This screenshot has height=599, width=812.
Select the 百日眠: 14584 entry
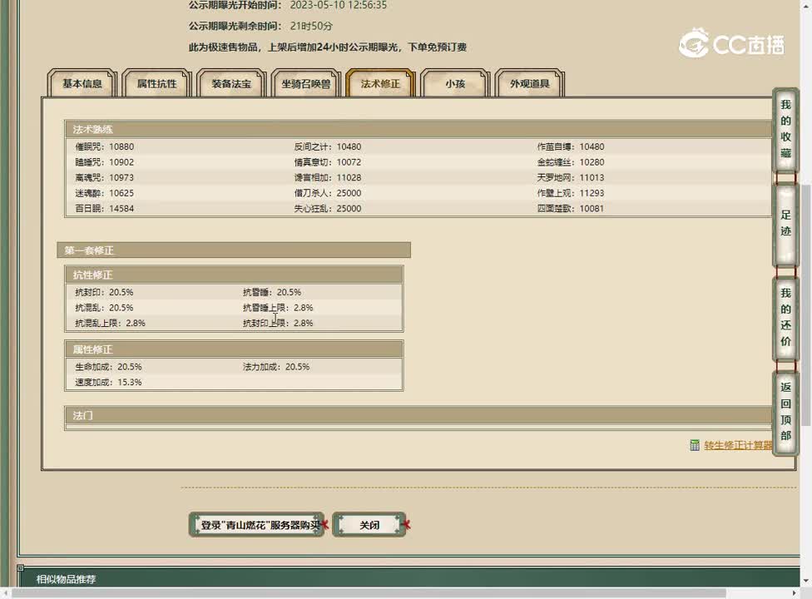coord(105,209)
